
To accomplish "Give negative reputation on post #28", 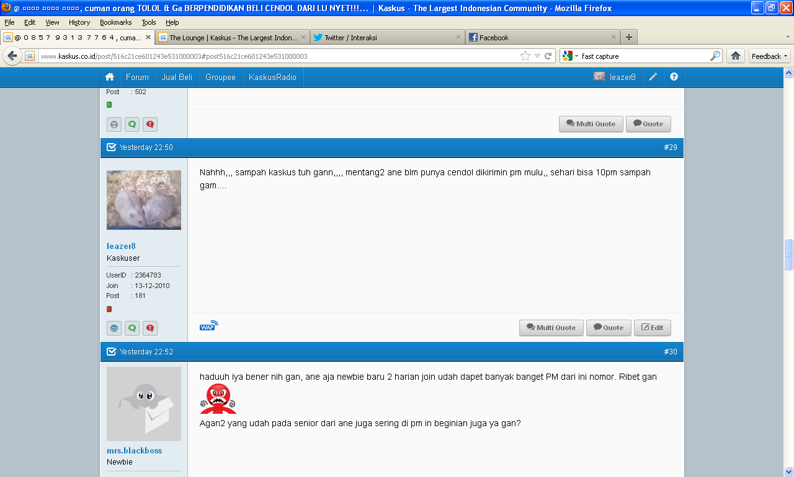I will pos(149,125).
